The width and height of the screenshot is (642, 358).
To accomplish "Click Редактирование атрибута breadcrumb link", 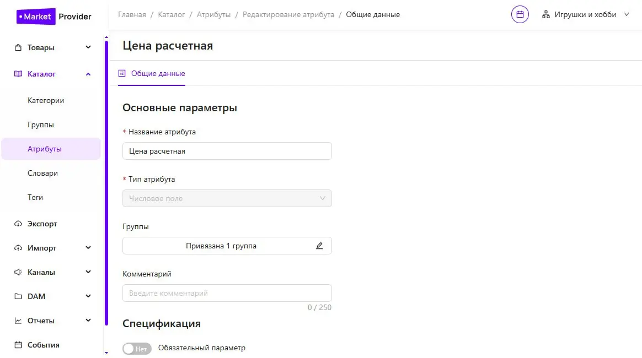I will click(288, 15).
